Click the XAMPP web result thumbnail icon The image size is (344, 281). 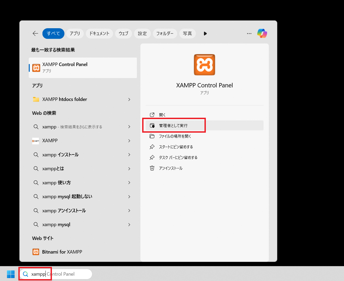pyautogui.click(x=36, y=141)
